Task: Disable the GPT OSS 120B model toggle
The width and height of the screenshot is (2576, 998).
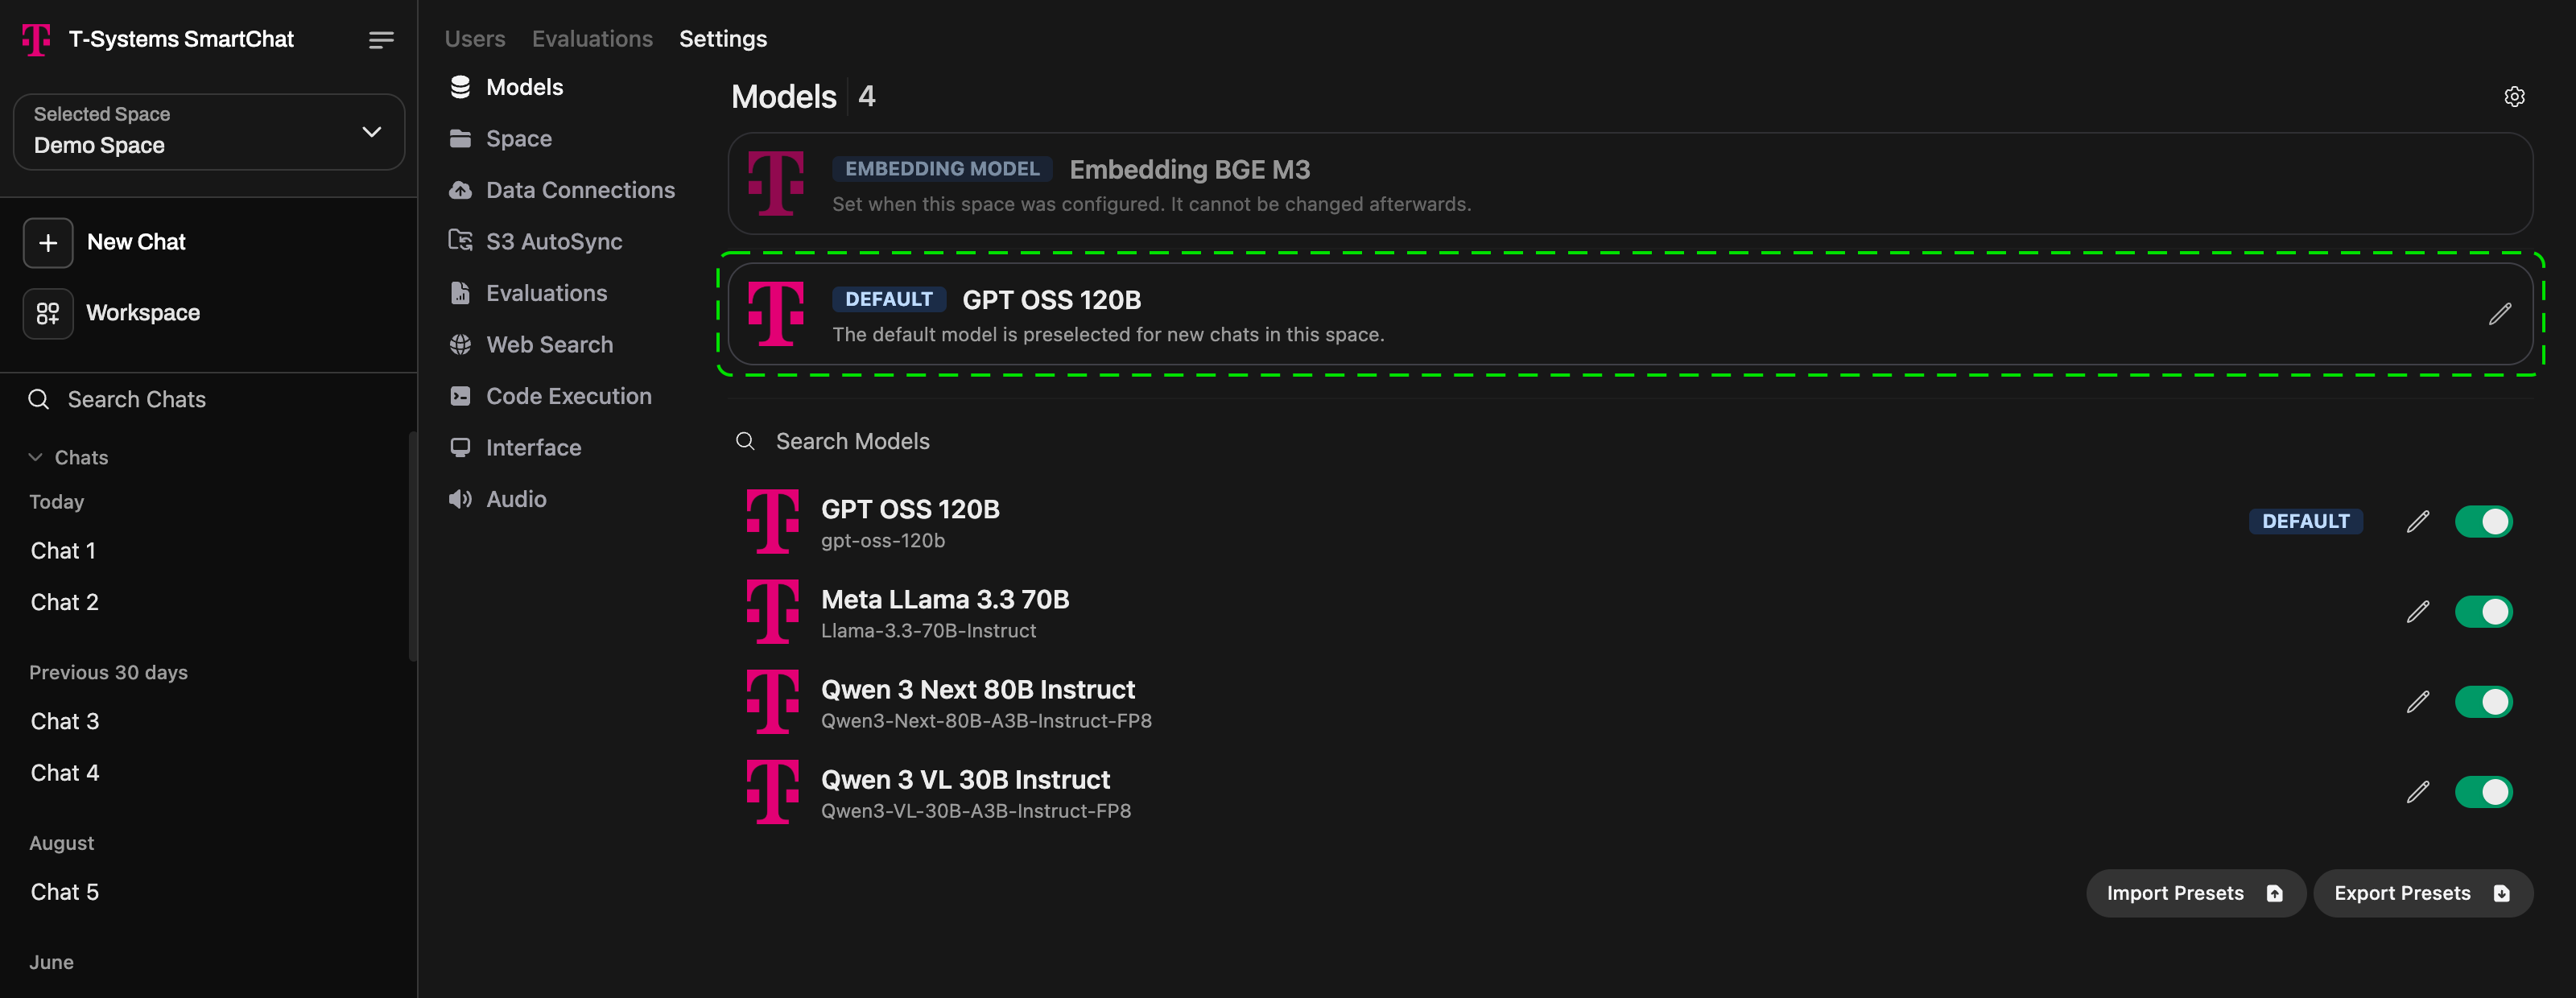Action: [x=2484, y=522]
